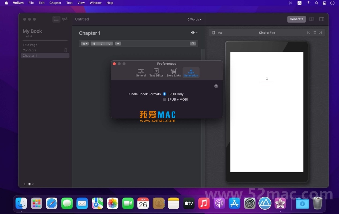This screenshot has width=339, height=214.
Task: Click the preview page in Kindle device
Action: pos(267,112)
